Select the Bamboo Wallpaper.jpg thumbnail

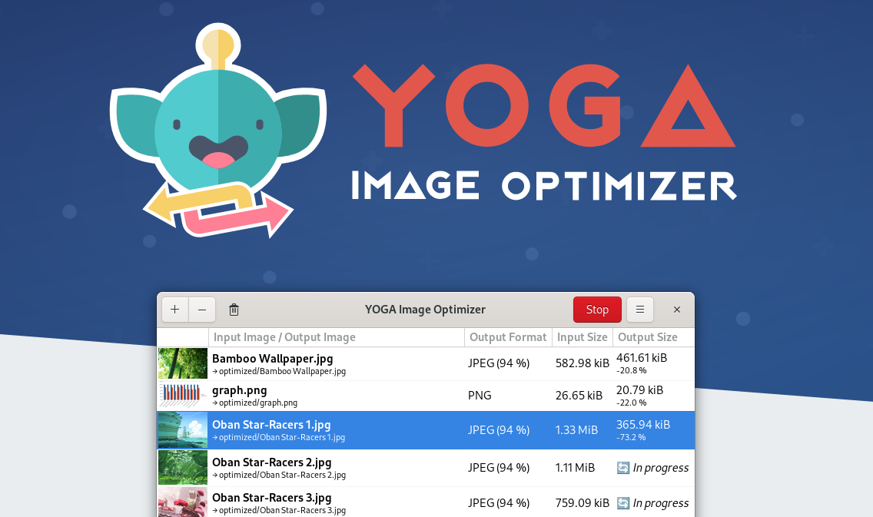click(183, 363)
